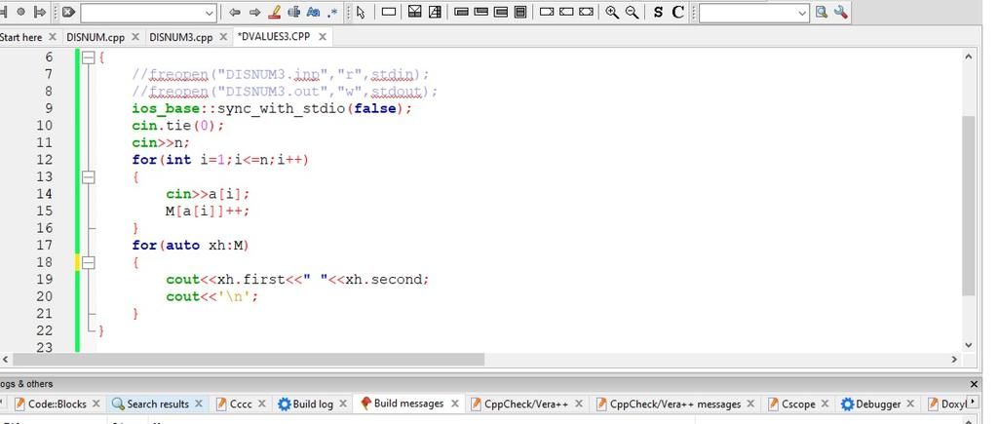This screenshot has height=424, width=998.
Task: Close the Logs & others panel
Action: 974,384
